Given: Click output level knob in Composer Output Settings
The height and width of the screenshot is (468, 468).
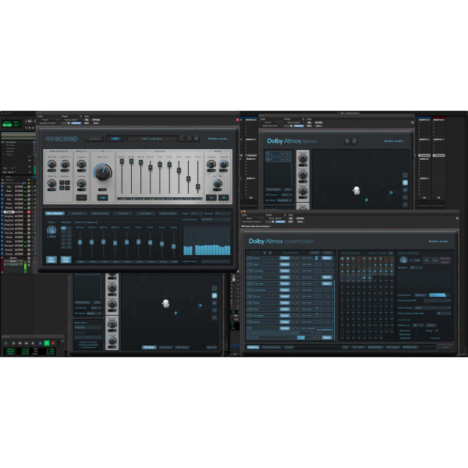Looking at the screenshot, I should click(x=403, y=261).
